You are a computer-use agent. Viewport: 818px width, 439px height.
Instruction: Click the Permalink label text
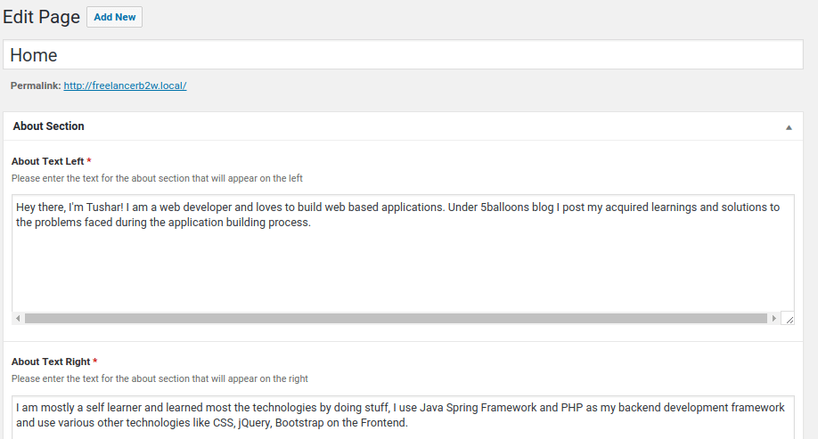click(x=36, y=85)
